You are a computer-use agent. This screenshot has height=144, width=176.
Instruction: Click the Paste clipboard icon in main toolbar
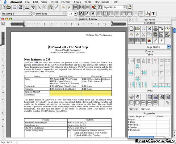51,7
